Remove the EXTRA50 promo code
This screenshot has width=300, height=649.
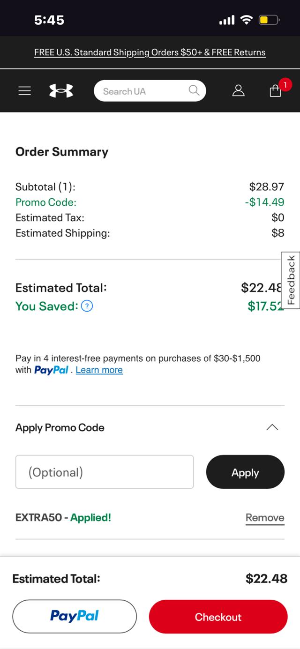(265, 518)
